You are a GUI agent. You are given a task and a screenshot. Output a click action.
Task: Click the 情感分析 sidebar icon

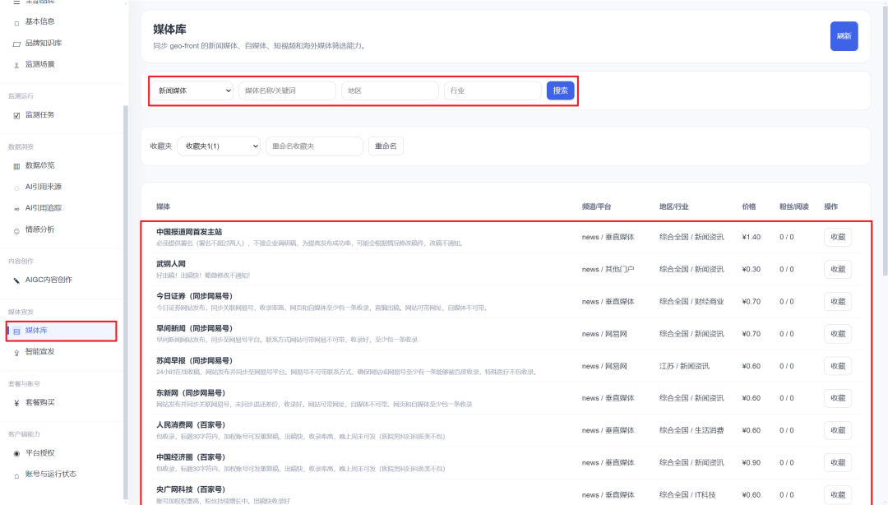point(16,230)
